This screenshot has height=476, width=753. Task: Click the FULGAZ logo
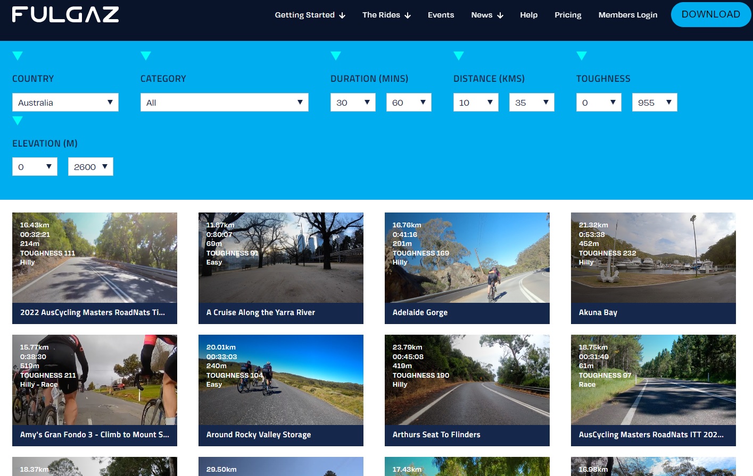click(x=65, y=14)
